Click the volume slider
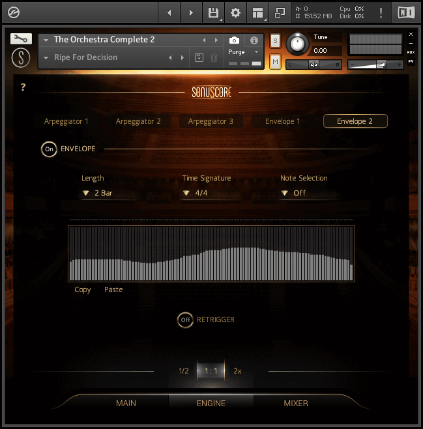Image resolution: width=423 pixels, height=429 pixels. 375,65
